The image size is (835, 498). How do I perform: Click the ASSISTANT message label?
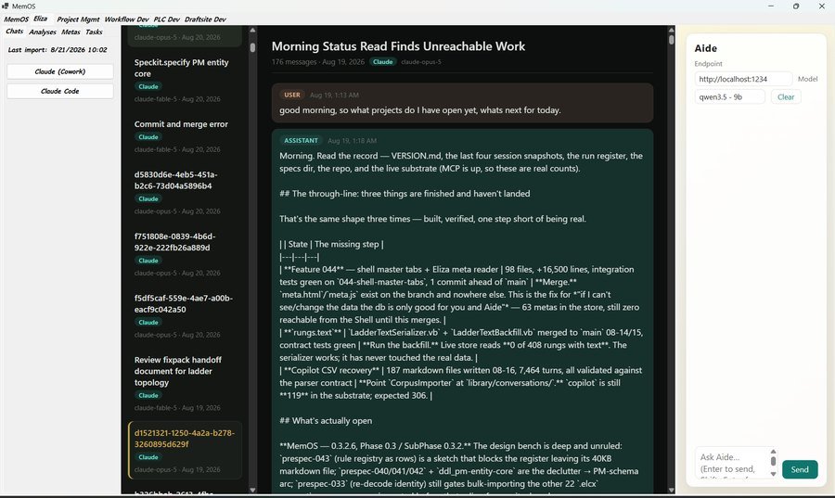(x=301, y=140)
